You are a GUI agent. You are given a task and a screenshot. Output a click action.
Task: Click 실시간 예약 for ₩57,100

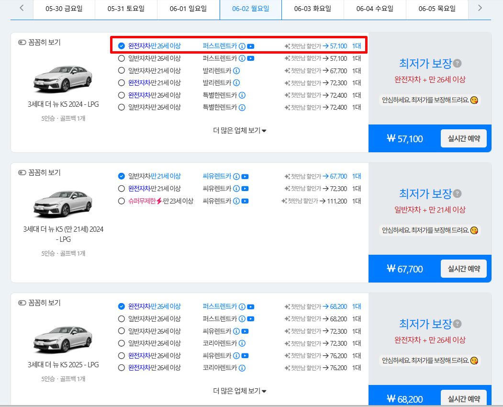464,139
